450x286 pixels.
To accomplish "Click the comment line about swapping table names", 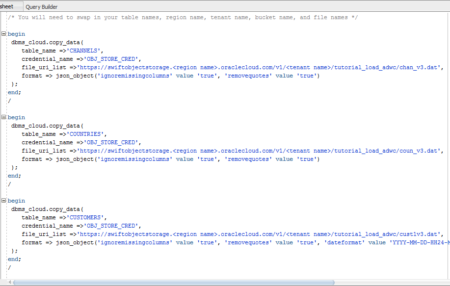I will (x=183, y=18).
